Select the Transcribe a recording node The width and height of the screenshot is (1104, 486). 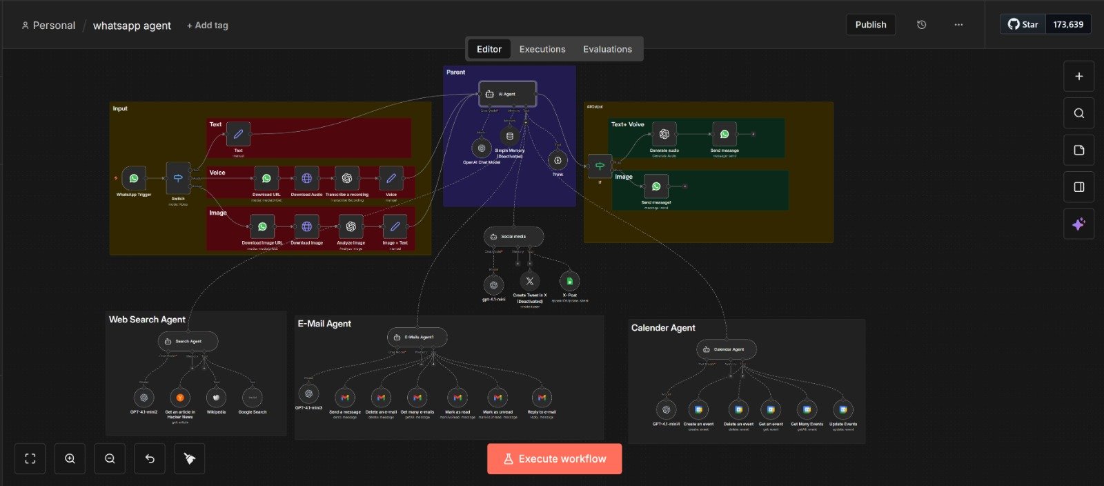[x=347, y=179]
